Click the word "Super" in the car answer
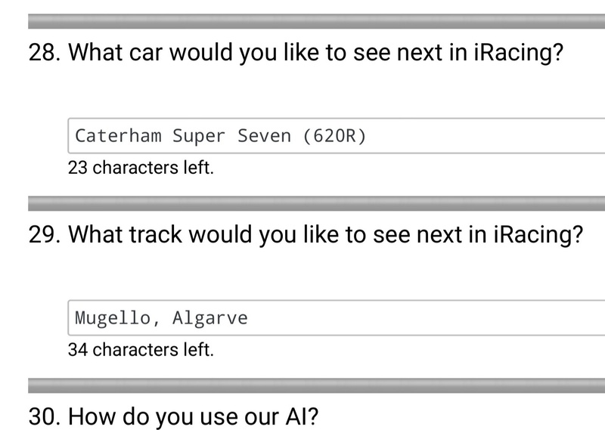The width and height of the screenshot is (605, 430). 199,136
